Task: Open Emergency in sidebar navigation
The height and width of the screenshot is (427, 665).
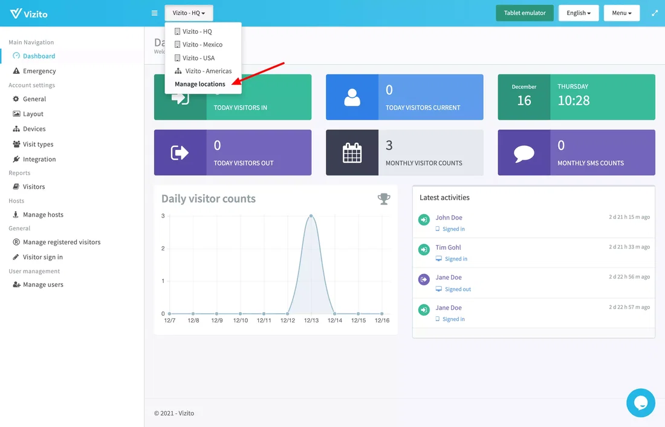Action: click(x=39, y=71)
